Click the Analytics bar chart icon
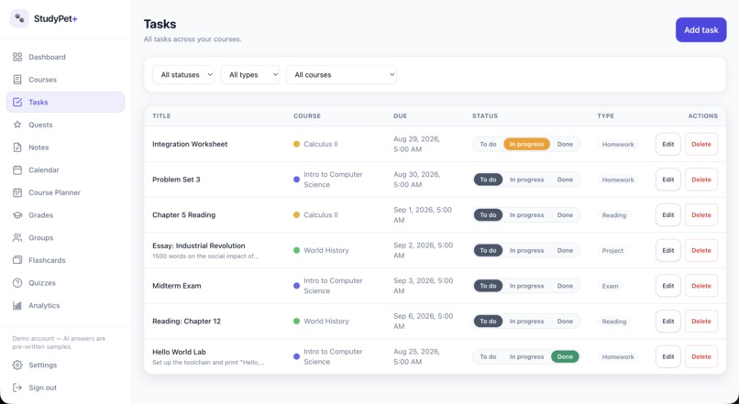 (17, 306)
